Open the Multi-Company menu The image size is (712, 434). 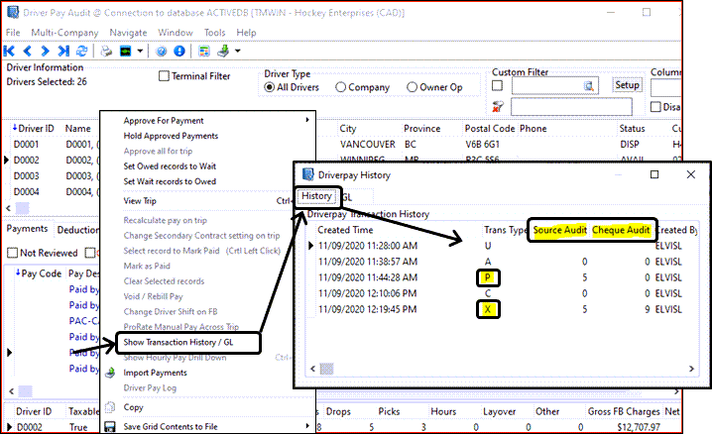tap(64, 33)
